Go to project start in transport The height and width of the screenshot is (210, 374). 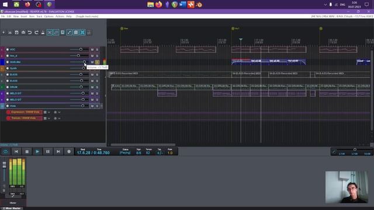[x=16, y=152]
